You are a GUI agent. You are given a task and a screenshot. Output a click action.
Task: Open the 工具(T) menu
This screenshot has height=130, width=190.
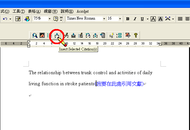click(x=19, y=11)
